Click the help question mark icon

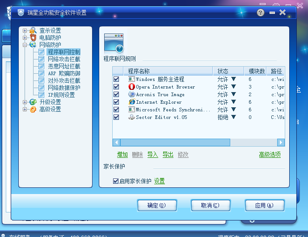(261, 13)
